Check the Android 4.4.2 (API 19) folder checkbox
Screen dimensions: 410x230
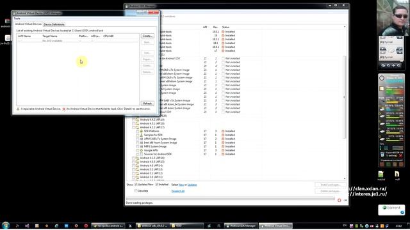pyautogui.click(x=134, y=119)
